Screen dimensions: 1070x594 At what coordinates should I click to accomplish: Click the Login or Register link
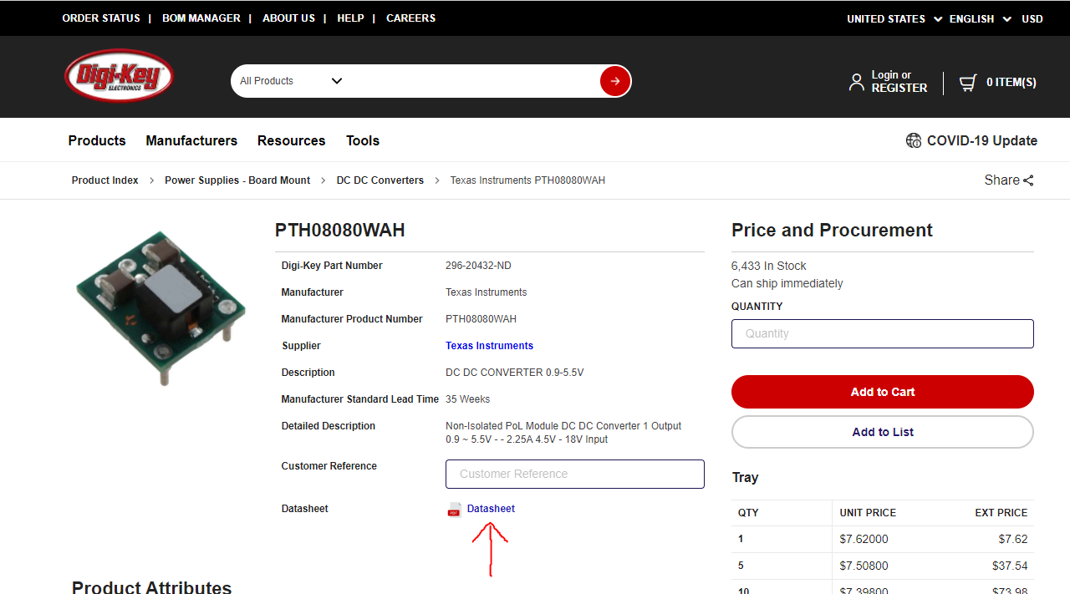899,81
